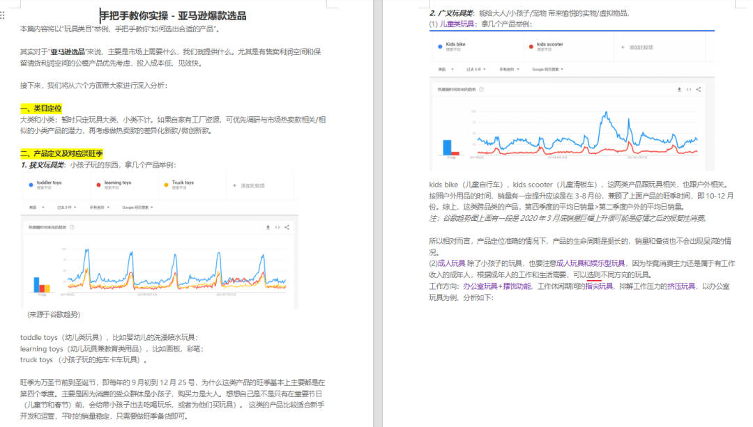
Task: Click the plus icon next to 添加比较项
Action: click(235, 185)
